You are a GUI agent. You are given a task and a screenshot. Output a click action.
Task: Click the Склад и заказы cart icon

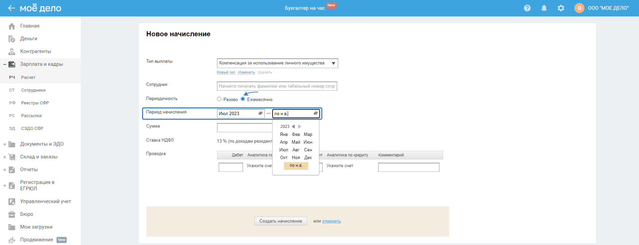tap(12, 157)
